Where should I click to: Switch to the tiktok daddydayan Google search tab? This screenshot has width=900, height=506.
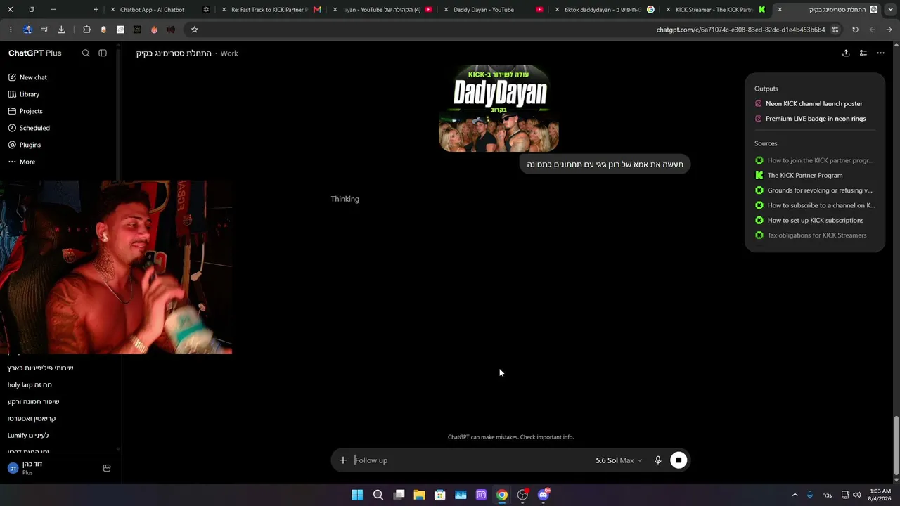[x=605, y=10]
